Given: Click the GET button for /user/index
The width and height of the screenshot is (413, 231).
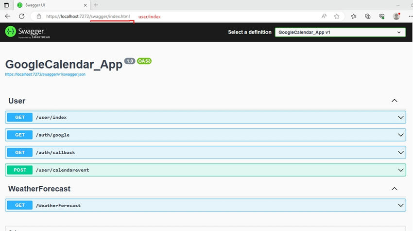Looking at the screenshot, I should coord(20,117).
